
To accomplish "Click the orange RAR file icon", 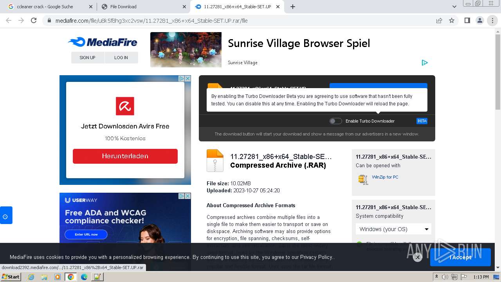I will pos(215,161).
